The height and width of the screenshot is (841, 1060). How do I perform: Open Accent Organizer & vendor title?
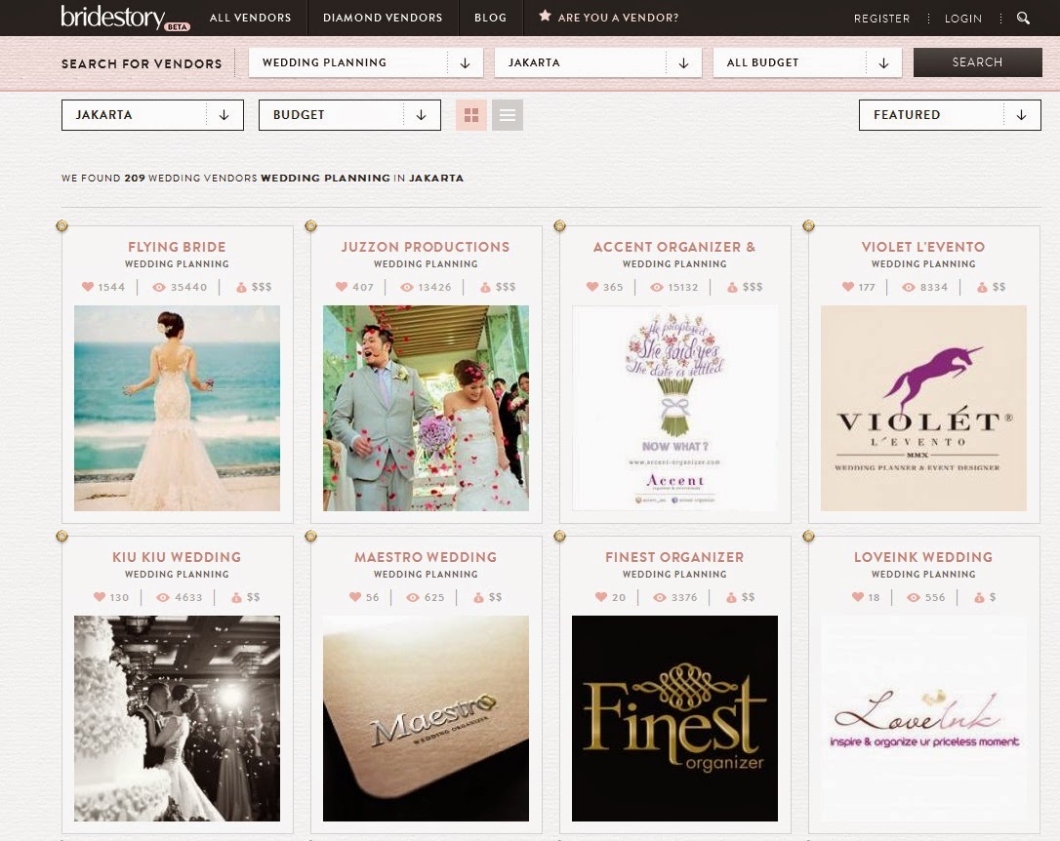tap(674, 247)
